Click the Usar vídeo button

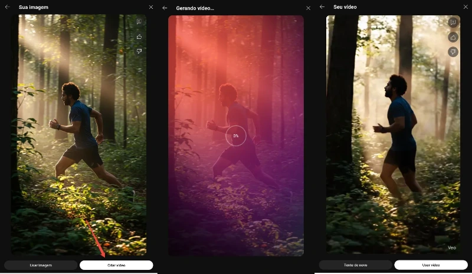point(431,265)
